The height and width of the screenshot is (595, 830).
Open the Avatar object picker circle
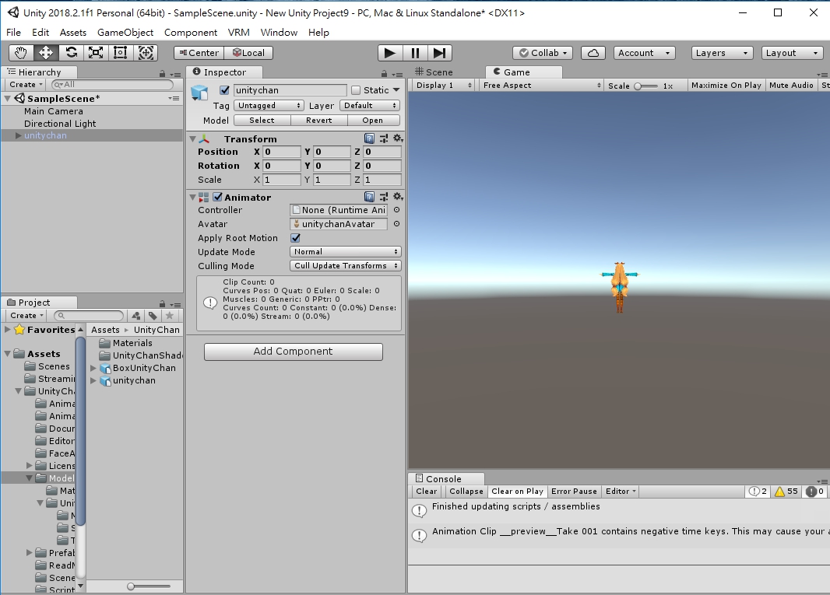[396, 224]
